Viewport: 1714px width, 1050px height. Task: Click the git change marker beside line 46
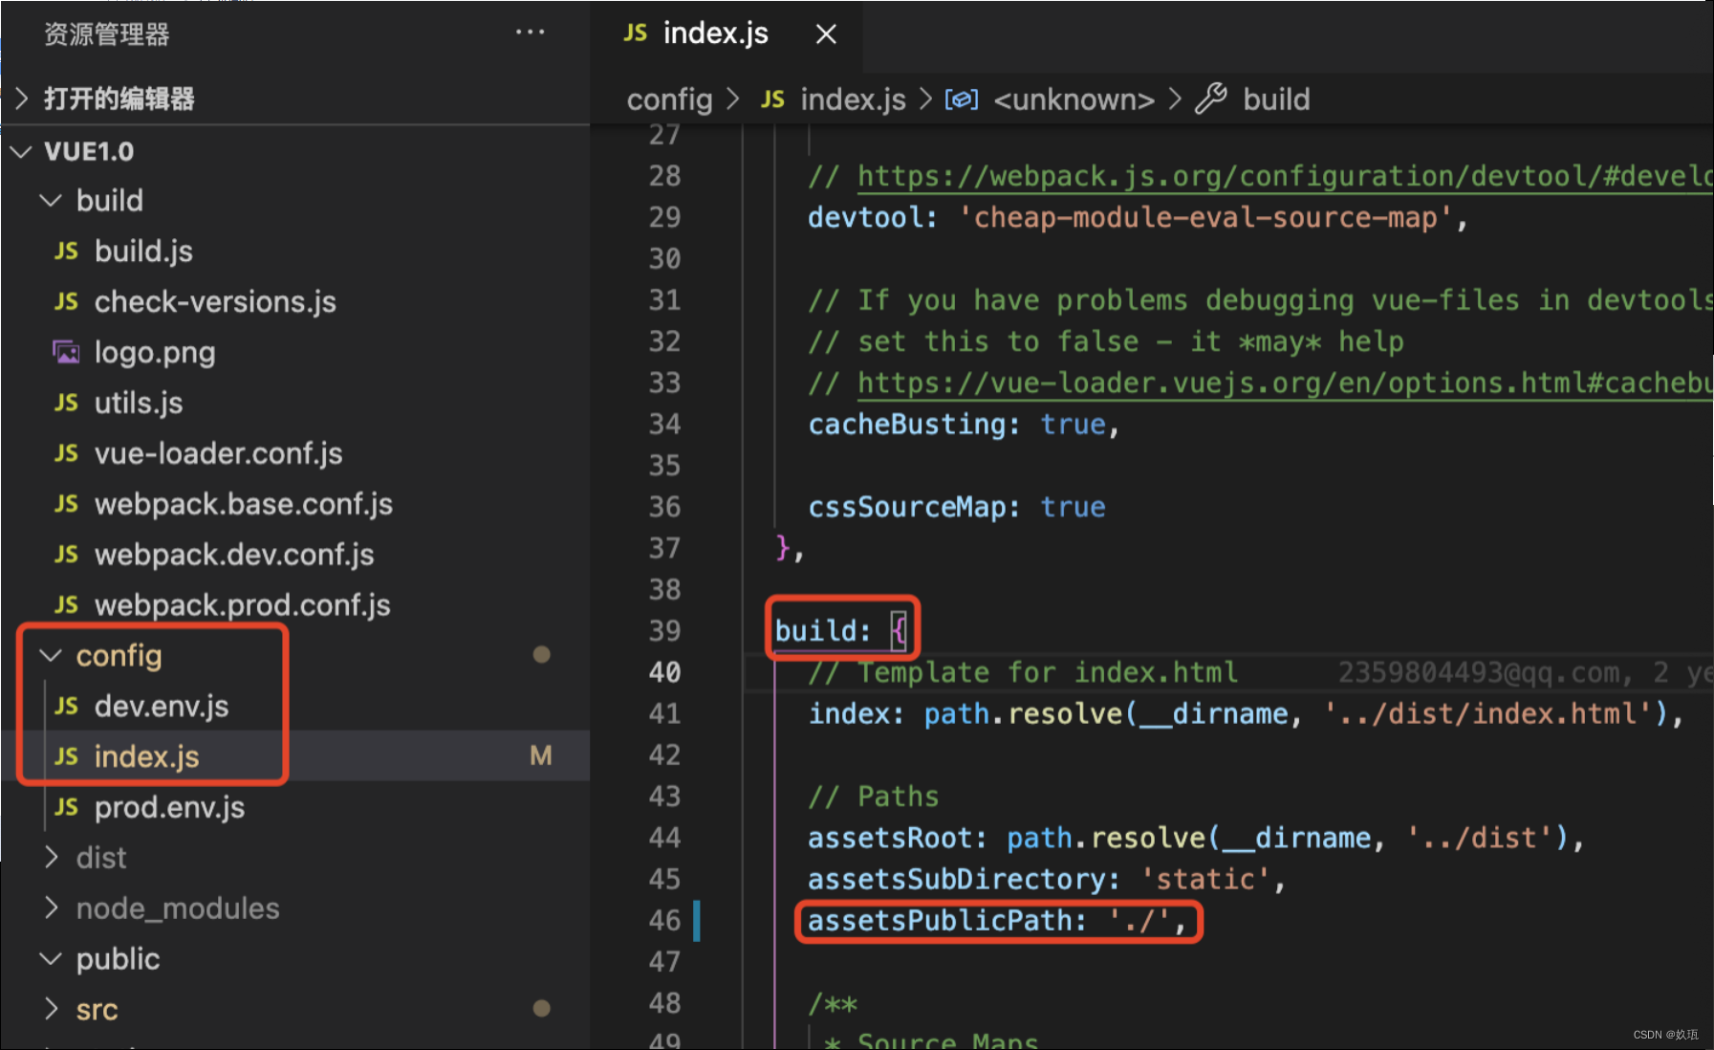tap(697, 921)
